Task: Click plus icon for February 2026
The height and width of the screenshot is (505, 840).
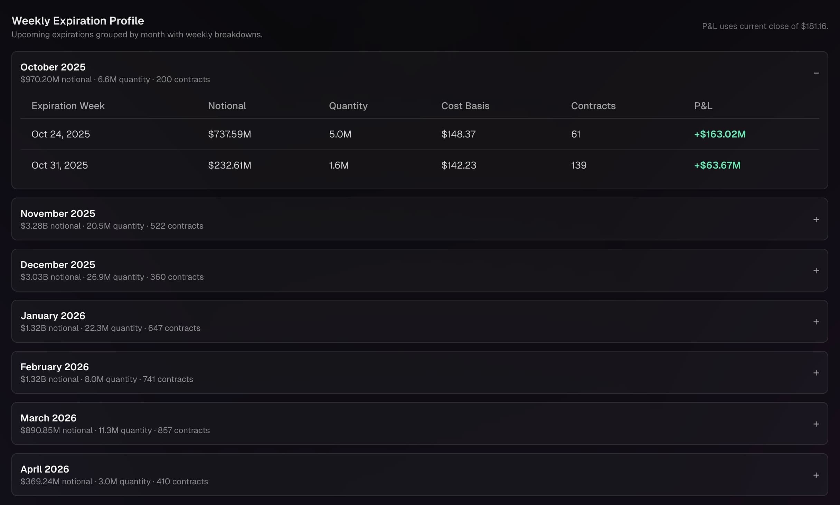Action: pos(816,373)
